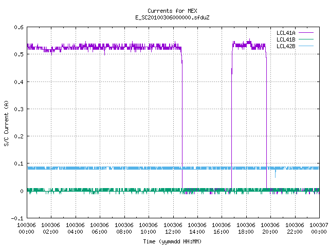Click the chart title "Currents for MEX"
The image size is (329, 246).
click(172, 11)
